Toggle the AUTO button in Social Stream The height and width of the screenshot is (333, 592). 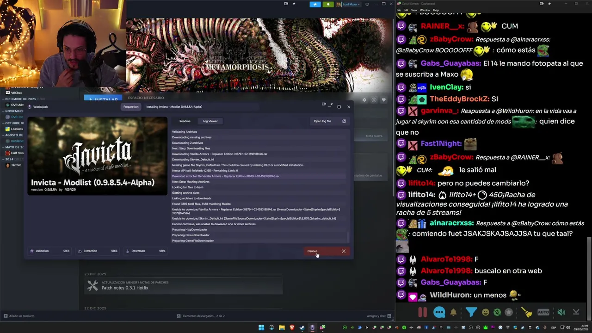(x=543, y=312)
